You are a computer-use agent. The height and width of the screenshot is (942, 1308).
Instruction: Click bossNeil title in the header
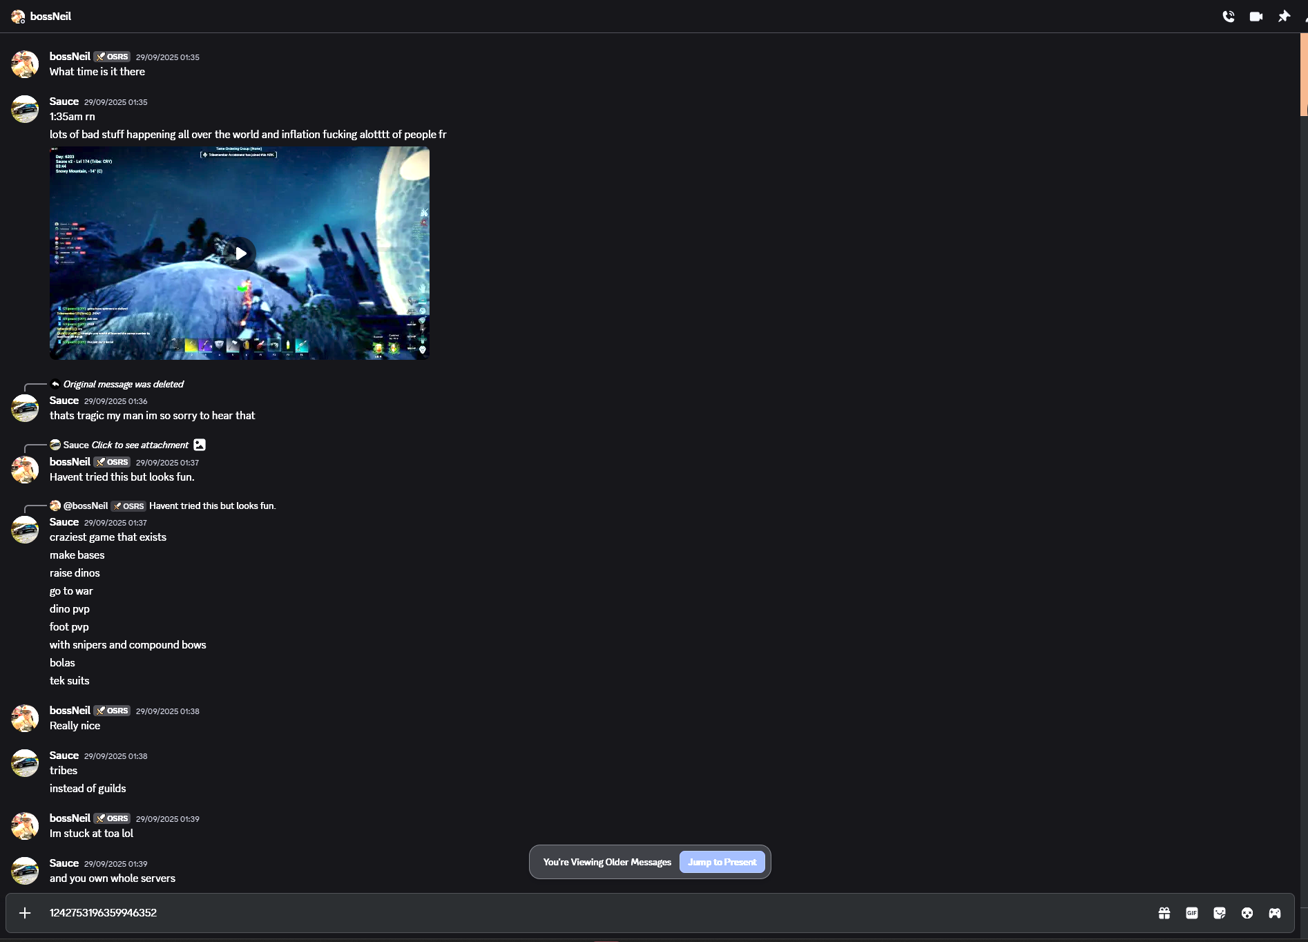[x=50, y=17]
